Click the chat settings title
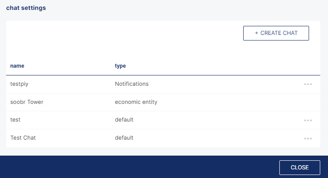Screen dimensions: 328x178 (26, 8)
